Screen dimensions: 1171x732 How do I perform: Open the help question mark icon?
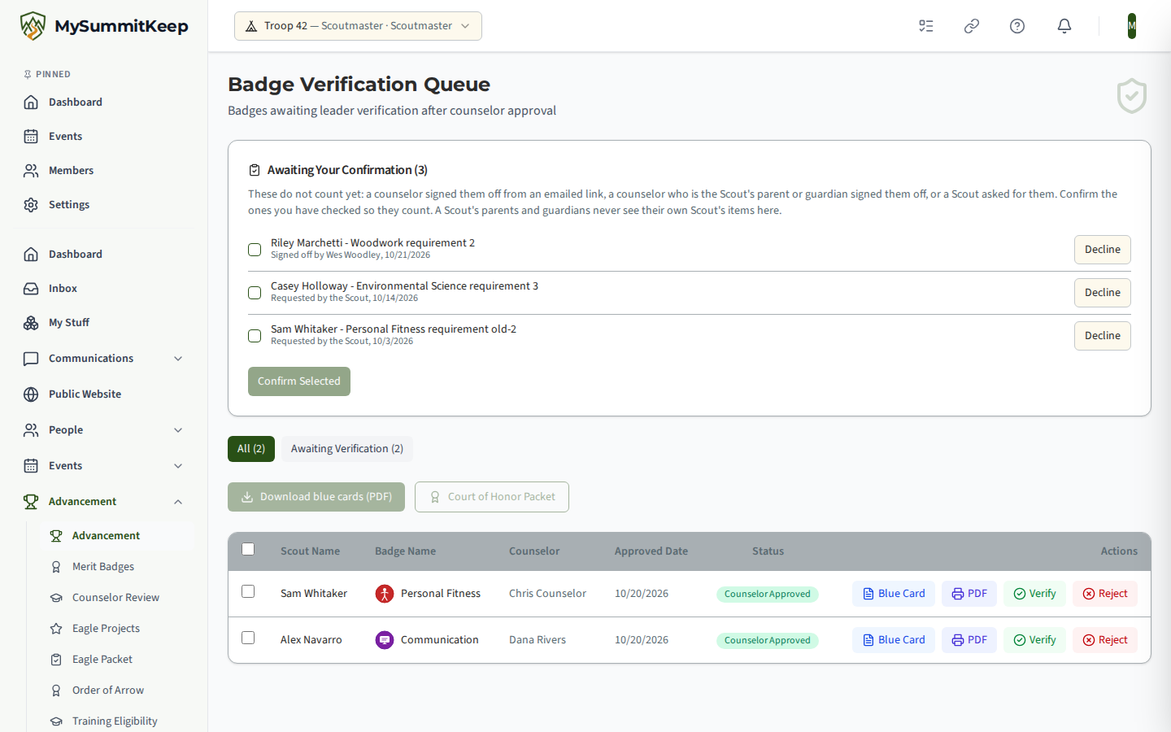[1017, 26]
